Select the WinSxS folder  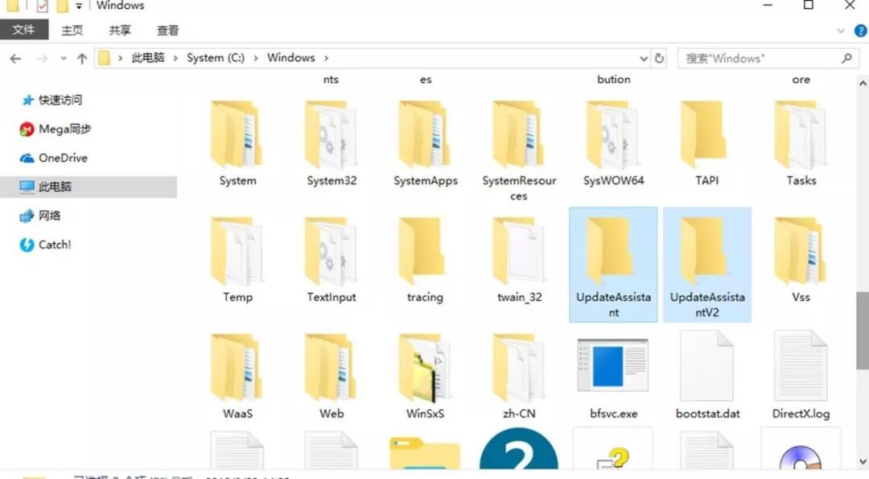[425, 377]
